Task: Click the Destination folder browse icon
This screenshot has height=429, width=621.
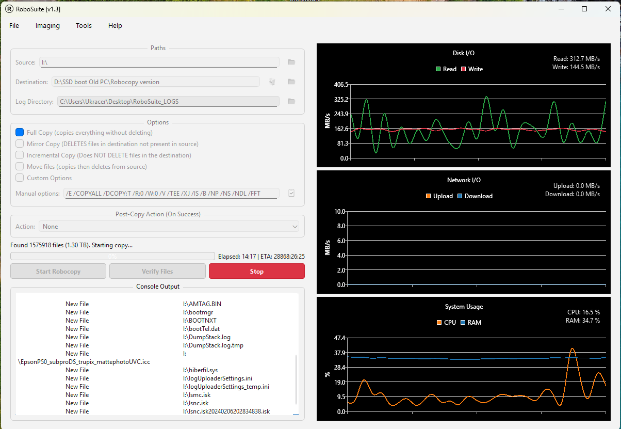Action: [x=291, y=82]
